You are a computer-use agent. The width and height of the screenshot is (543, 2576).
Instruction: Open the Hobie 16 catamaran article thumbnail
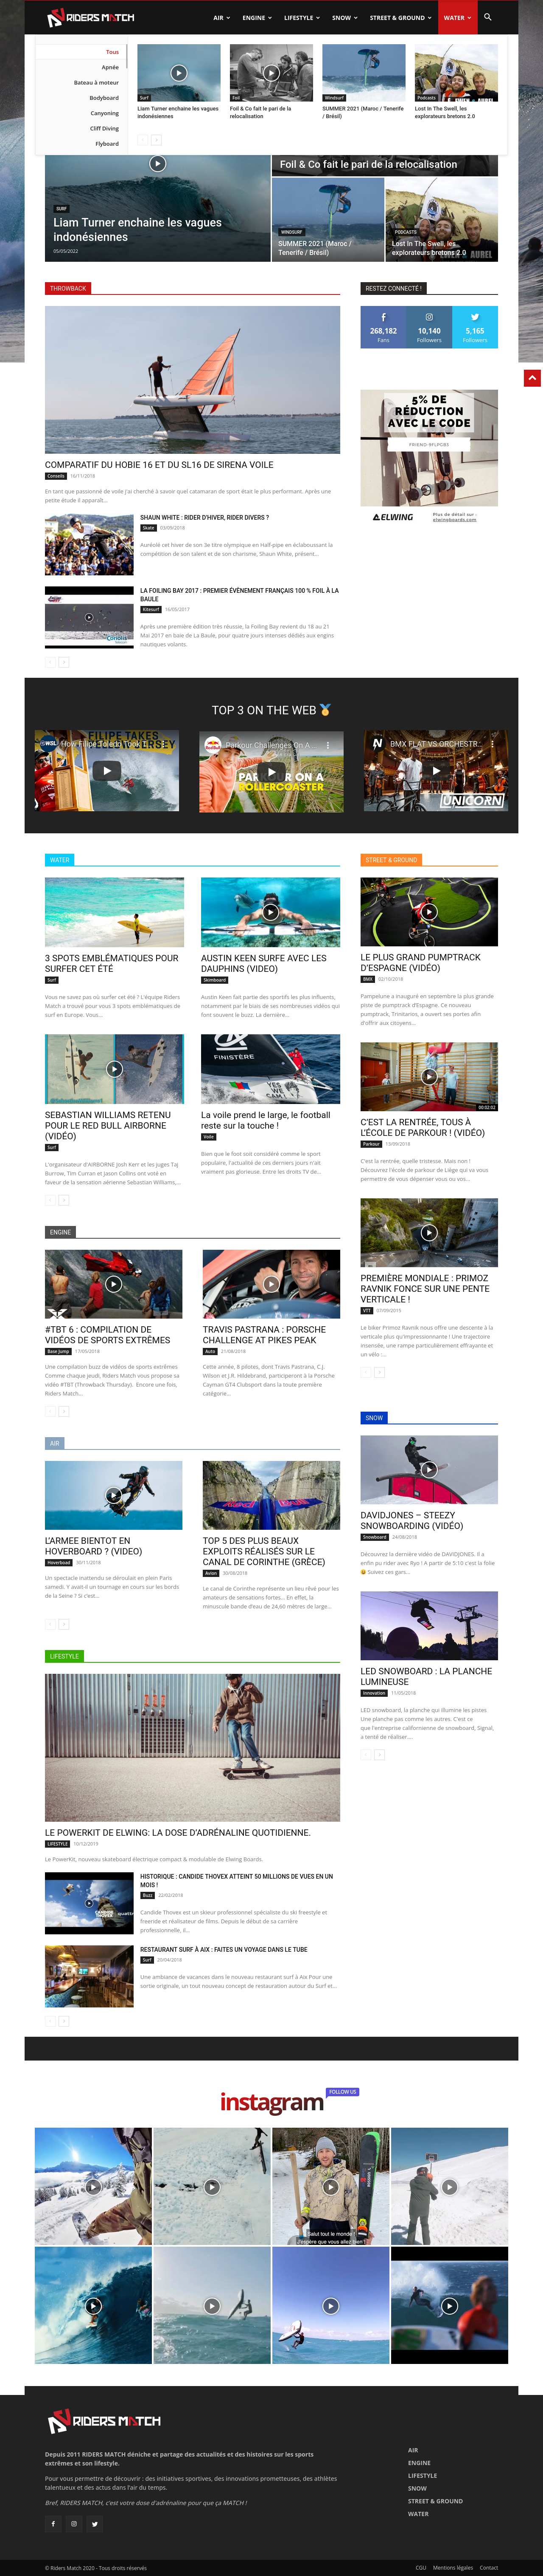point(193,380)
